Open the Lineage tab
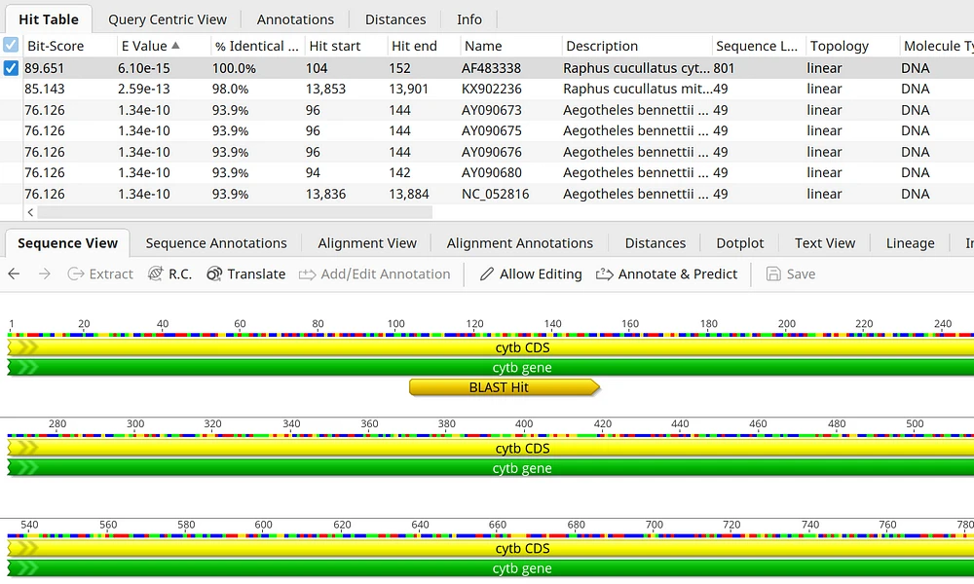Screen dimensions: 974x584 pyautogui.click(x=910, y=243)
